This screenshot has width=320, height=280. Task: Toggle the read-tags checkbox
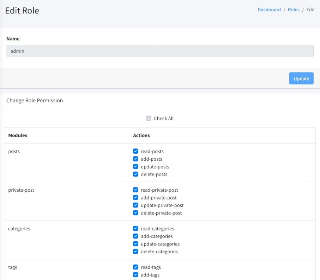[135, 267]
